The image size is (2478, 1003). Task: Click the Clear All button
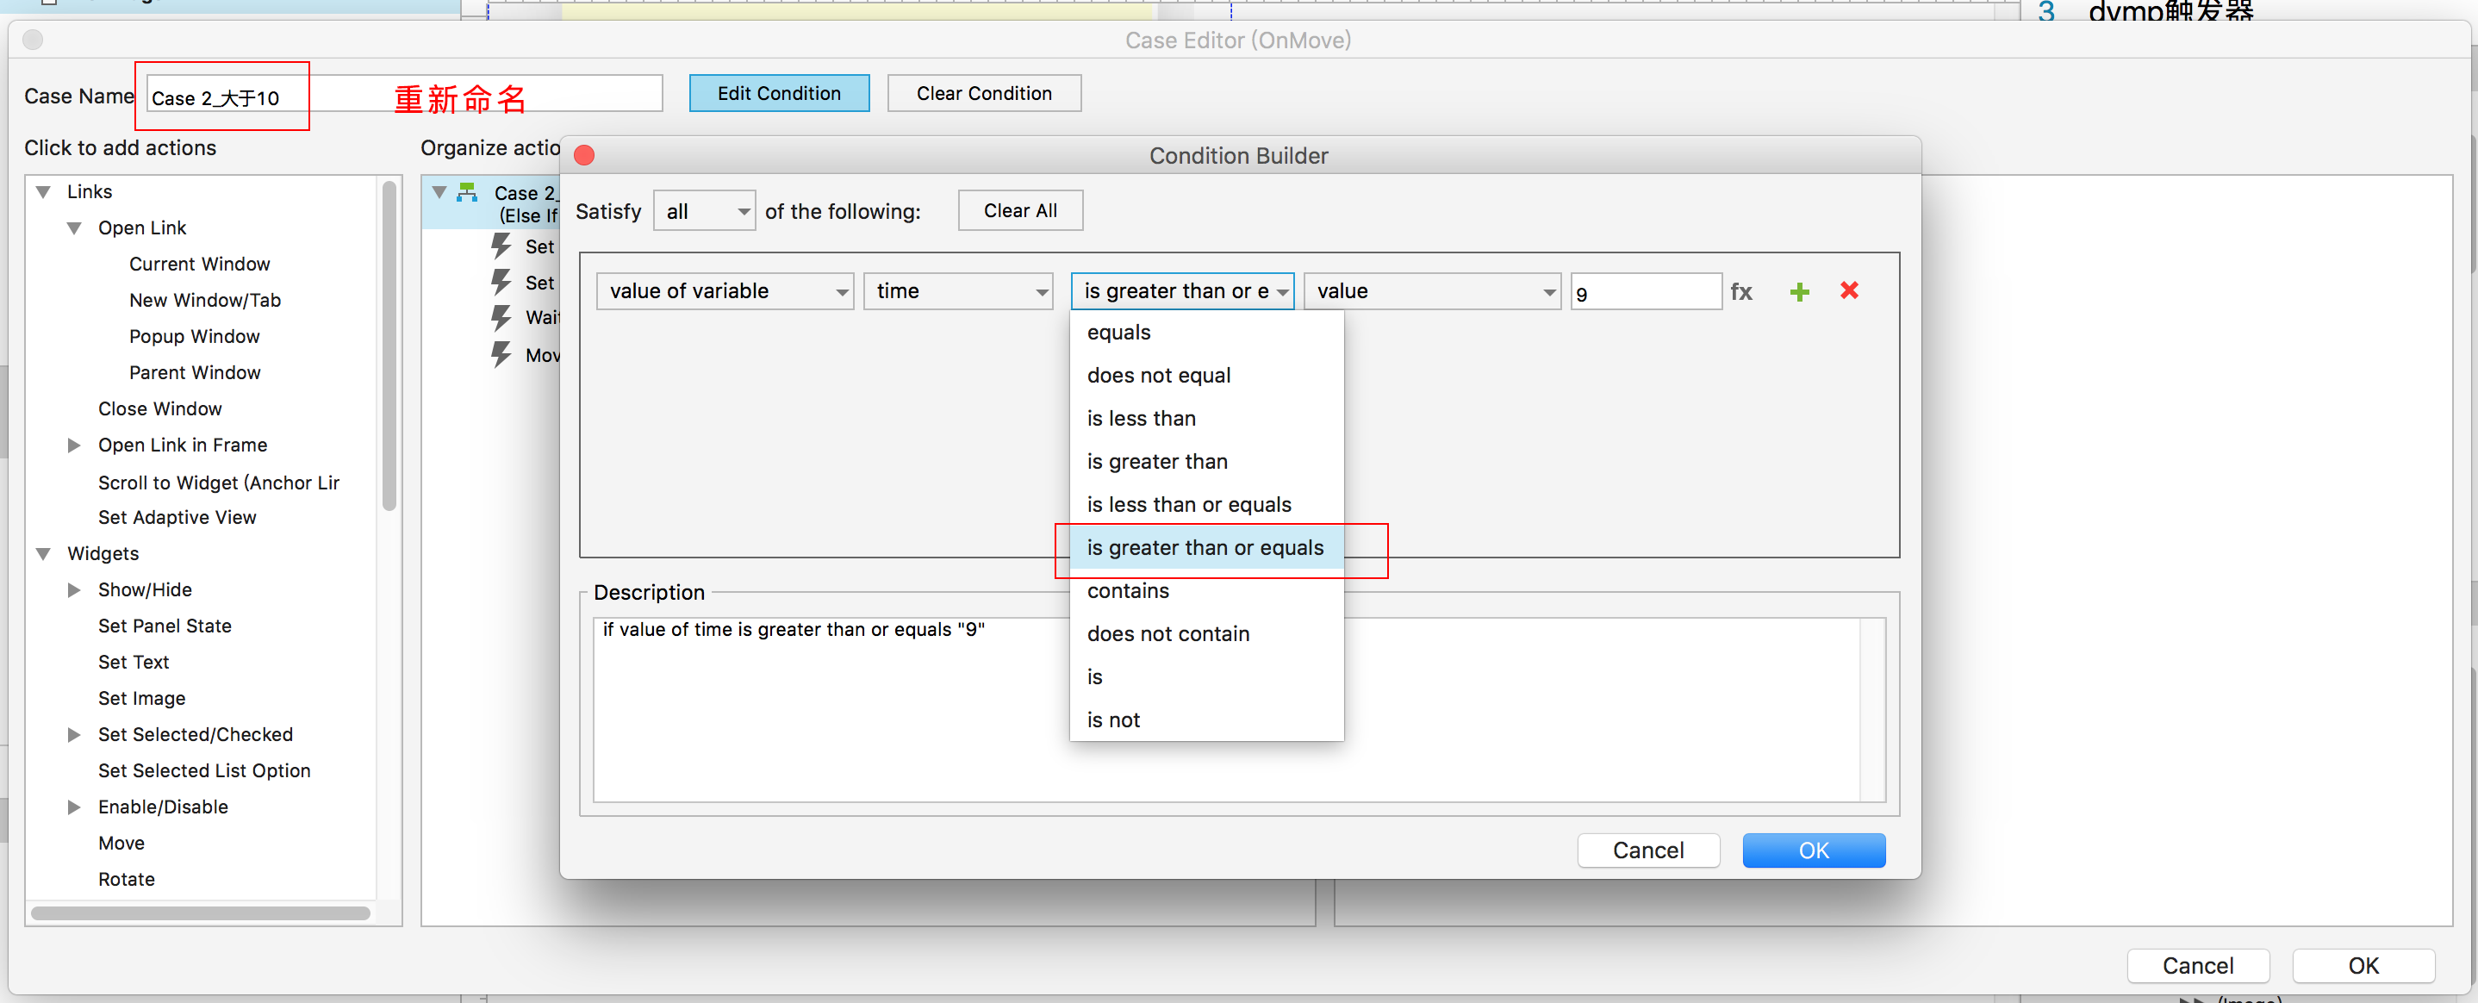coord(1019,210)
